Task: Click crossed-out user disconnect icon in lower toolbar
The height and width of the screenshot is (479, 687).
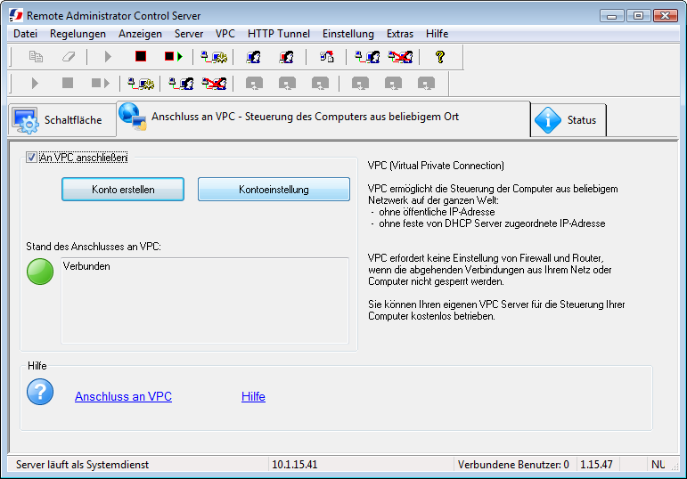Action: (x=214, y=83)
